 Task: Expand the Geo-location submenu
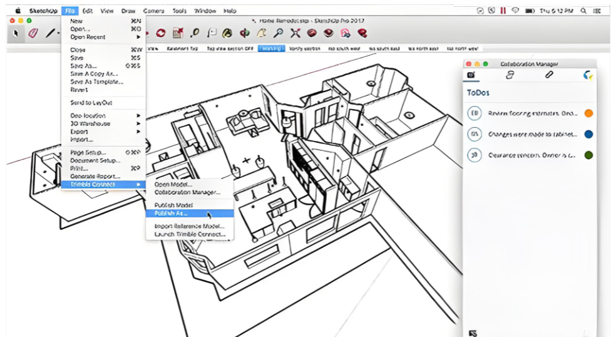tap(88, 115)
